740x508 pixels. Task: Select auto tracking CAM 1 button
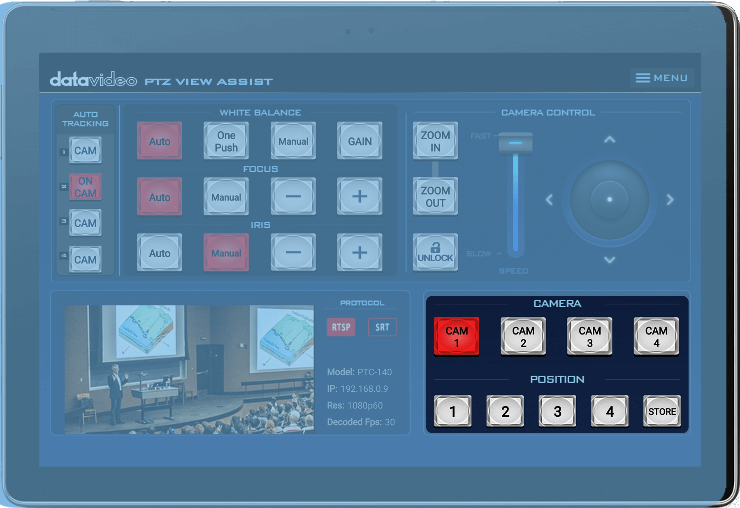click(x=85, y=150)
